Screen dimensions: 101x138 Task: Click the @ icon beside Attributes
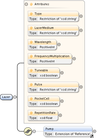(x=31, y=4)
